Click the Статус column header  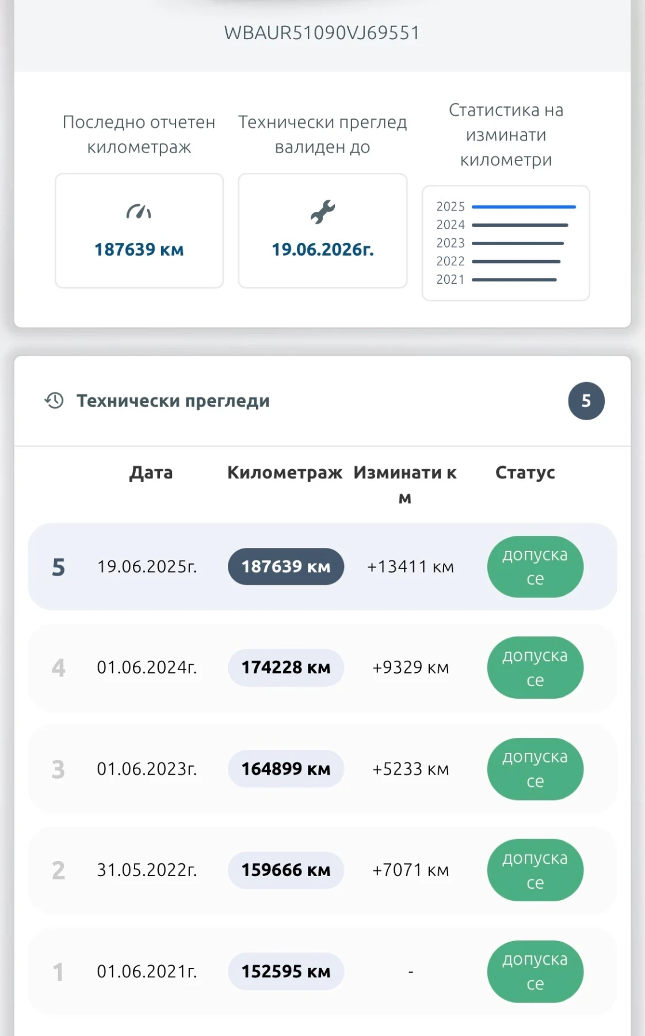coord(525,473)
